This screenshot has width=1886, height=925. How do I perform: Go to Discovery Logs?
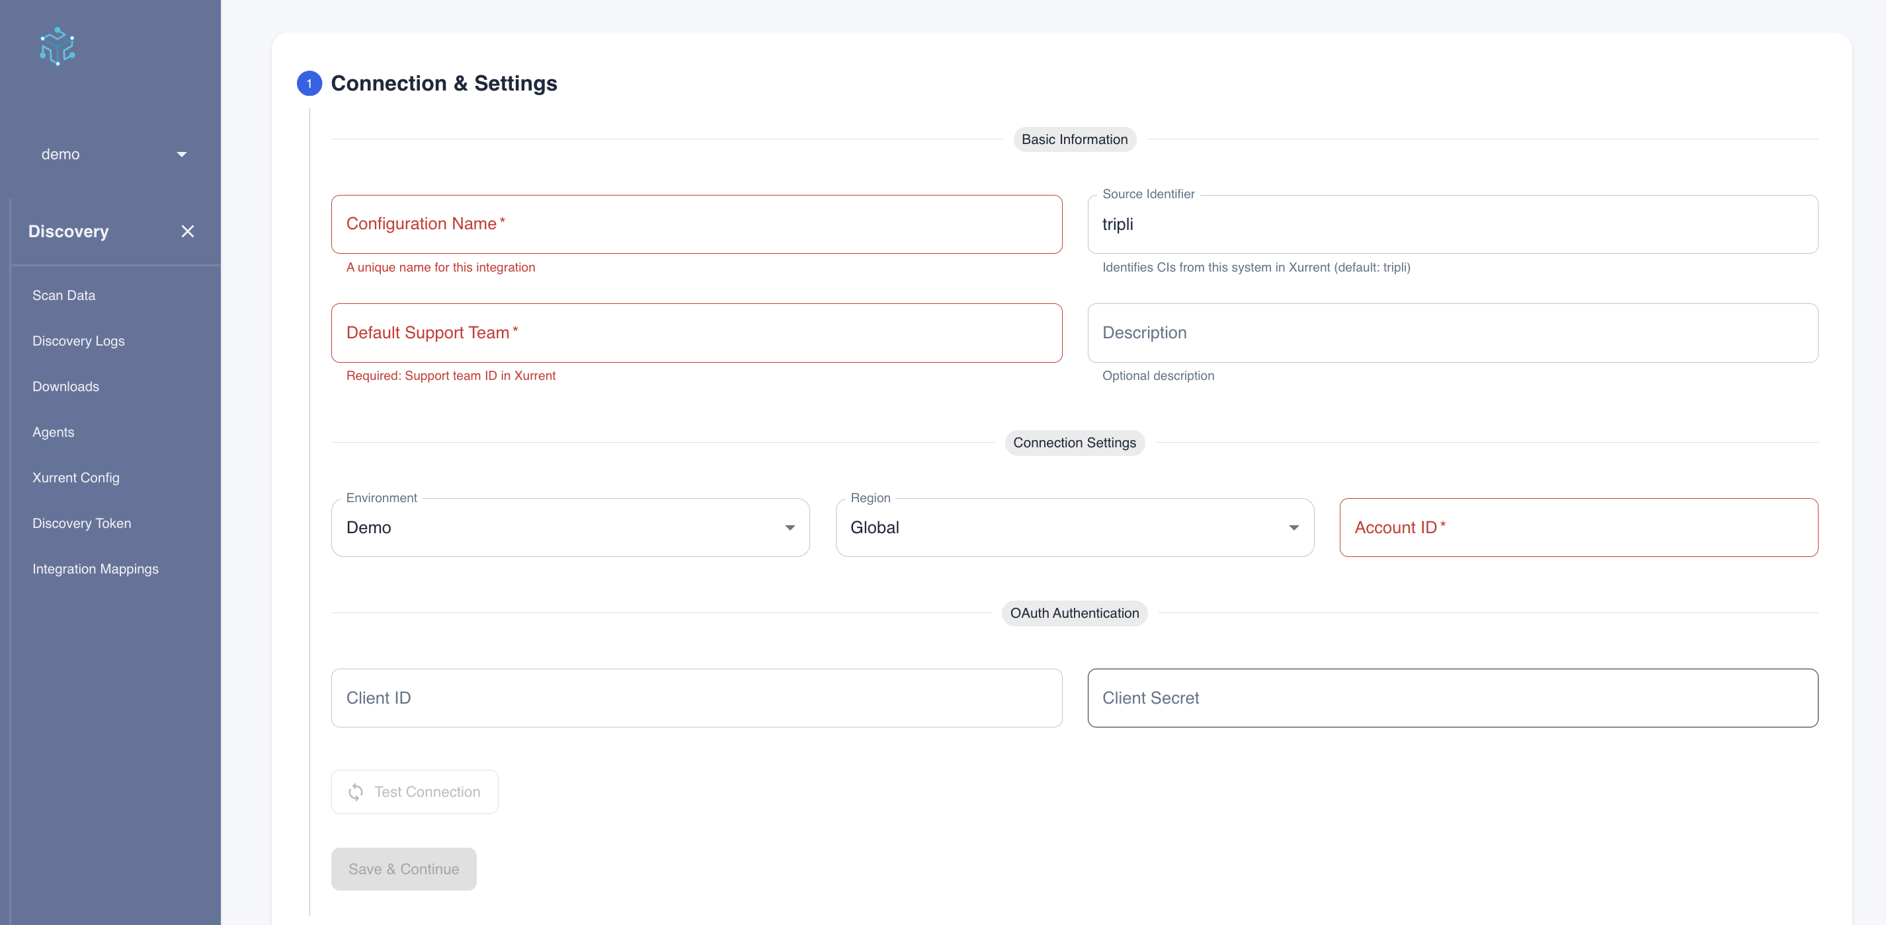[x=78, y=341]
